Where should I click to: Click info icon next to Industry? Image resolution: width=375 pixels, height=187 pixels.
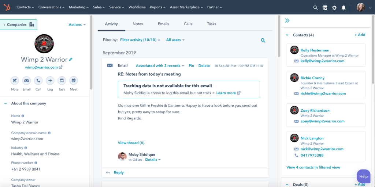click(26, 148)
